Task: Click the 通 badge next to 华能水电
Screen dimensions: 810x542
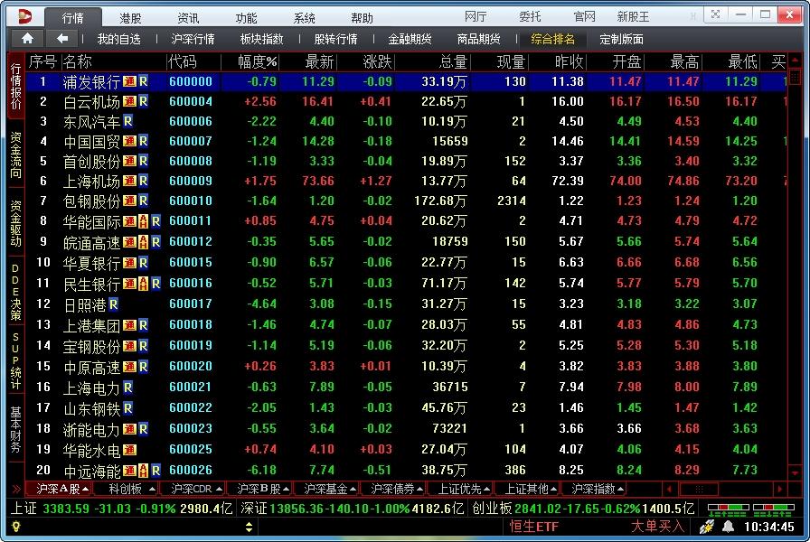Action: click(129, 450)
